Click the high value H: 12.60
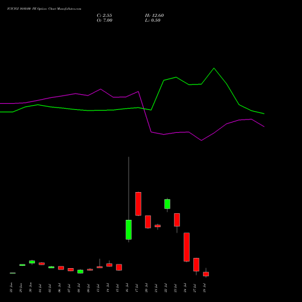302x302 pixels. coord(155,16)
